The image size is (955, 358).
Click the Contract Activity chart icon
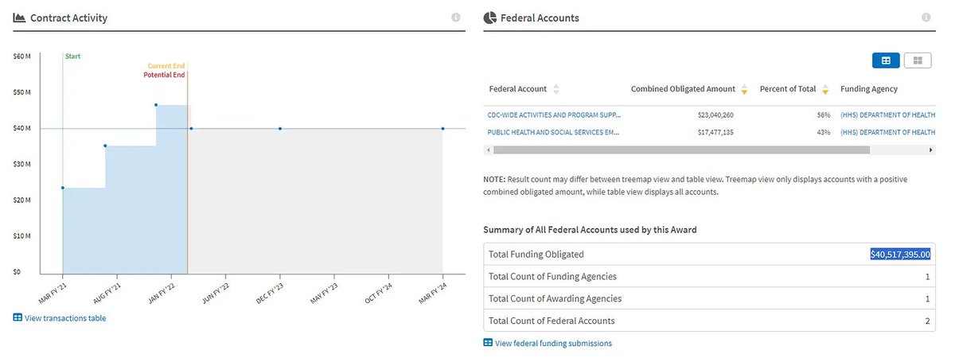pos(19,18)
